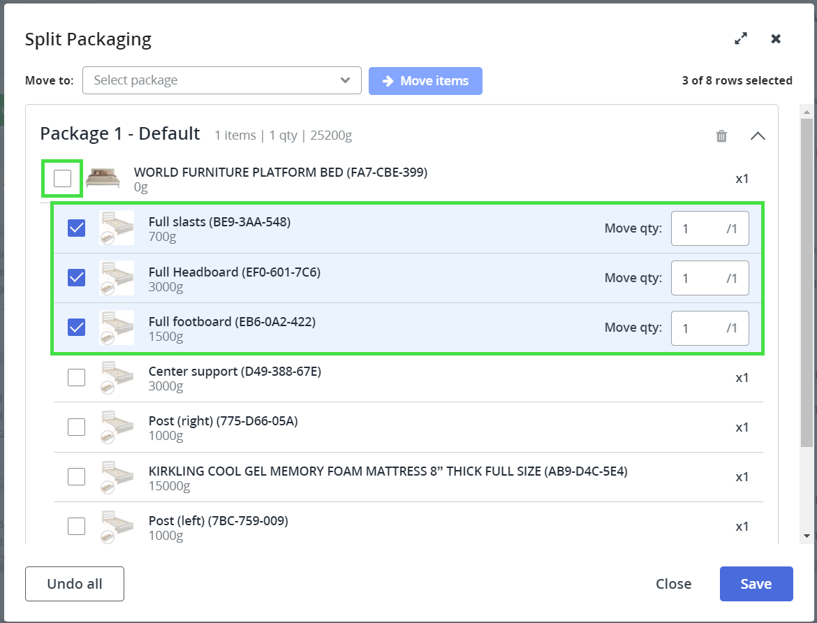Screen dimensions: 817x623
Task: Open the Select package dropdown
Action: 221,80
